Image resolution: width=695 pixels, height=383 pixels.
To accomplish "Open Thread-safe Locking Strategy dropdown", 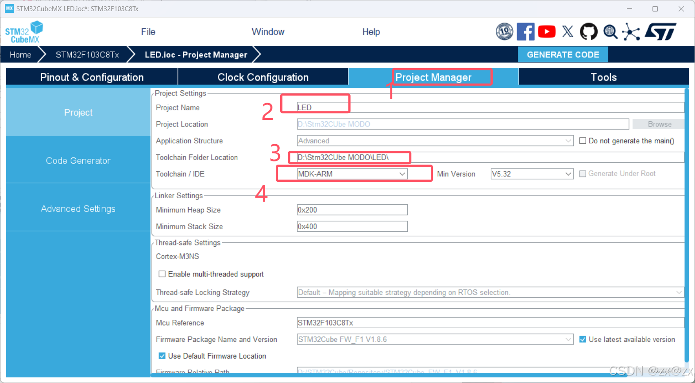I will click(x=490, y=292).
